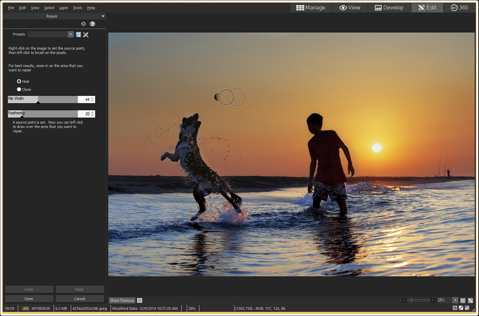
Task: Switch to the Develop mode tab
Action: coord(389,8)
